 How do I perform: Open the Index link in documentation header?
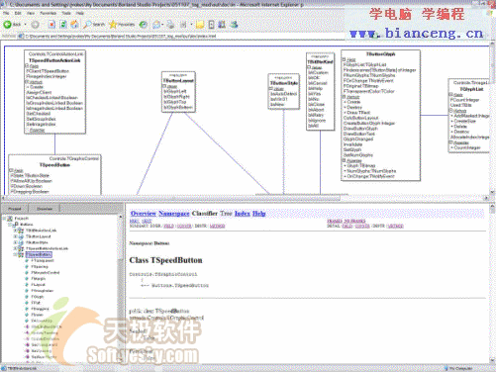243,214
